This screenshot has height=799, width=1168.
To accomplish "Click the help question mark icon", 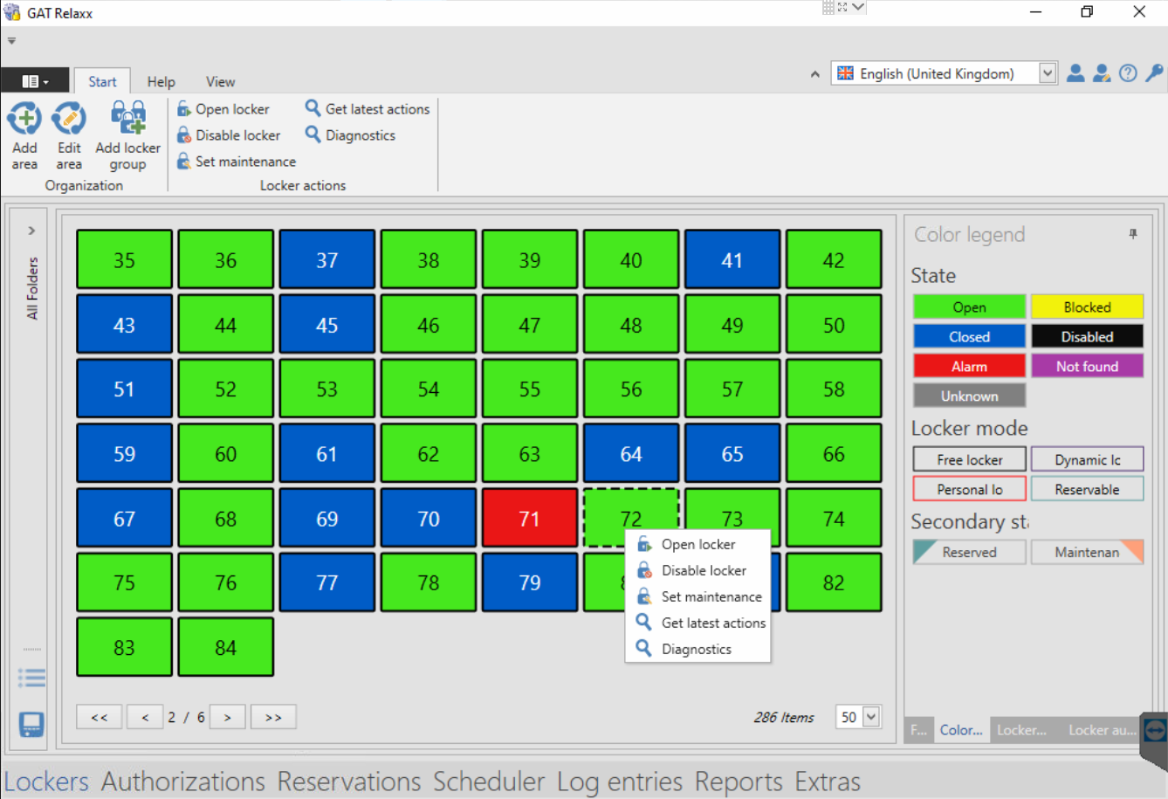I will [1128, 73].
